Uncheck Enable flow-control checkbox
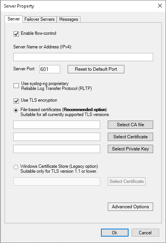 (16, 34)
